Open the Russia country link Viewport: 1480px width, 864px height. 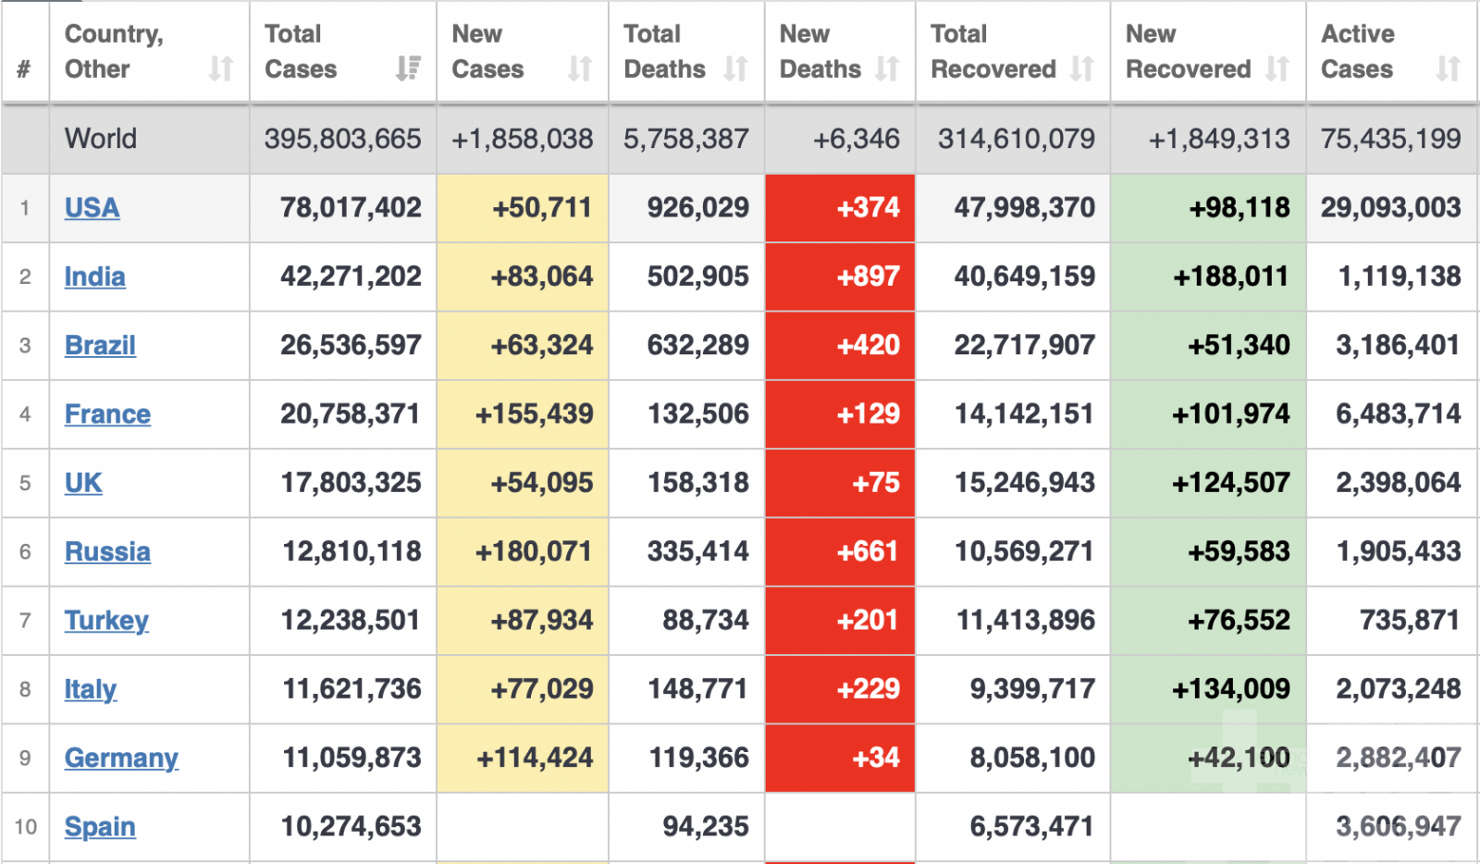coord(107,551)
